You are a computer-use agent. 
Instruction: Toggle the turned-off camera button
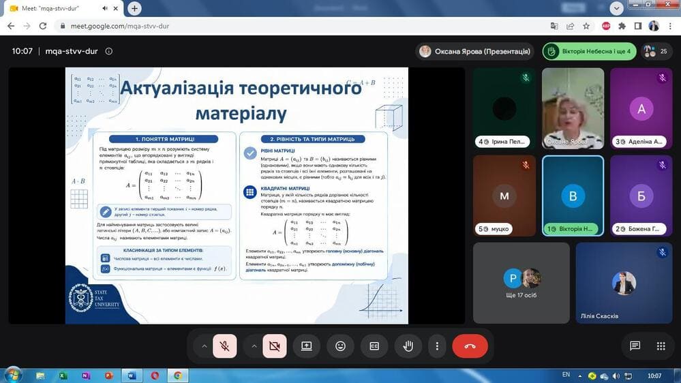coord(275,346)
